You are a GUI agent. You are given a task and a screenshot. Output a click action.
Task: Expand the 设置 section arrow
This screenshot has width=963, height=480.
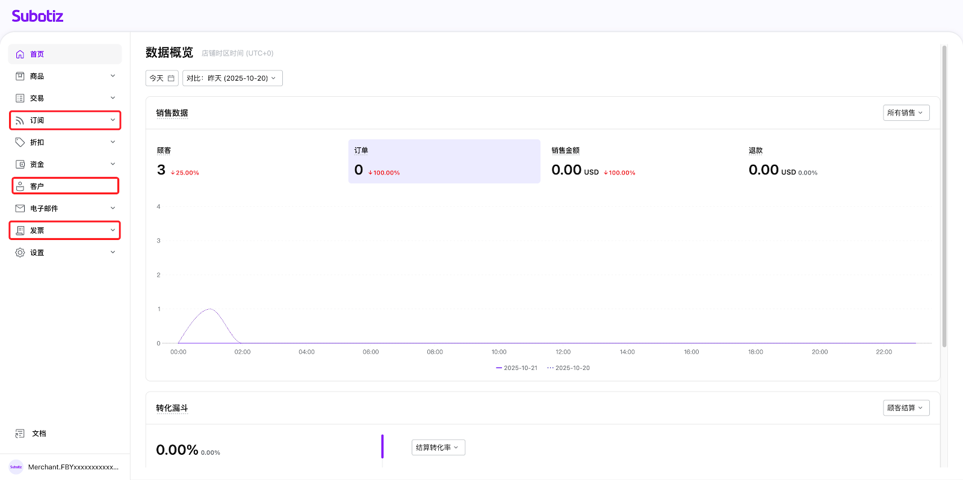(x=113, y=253)
